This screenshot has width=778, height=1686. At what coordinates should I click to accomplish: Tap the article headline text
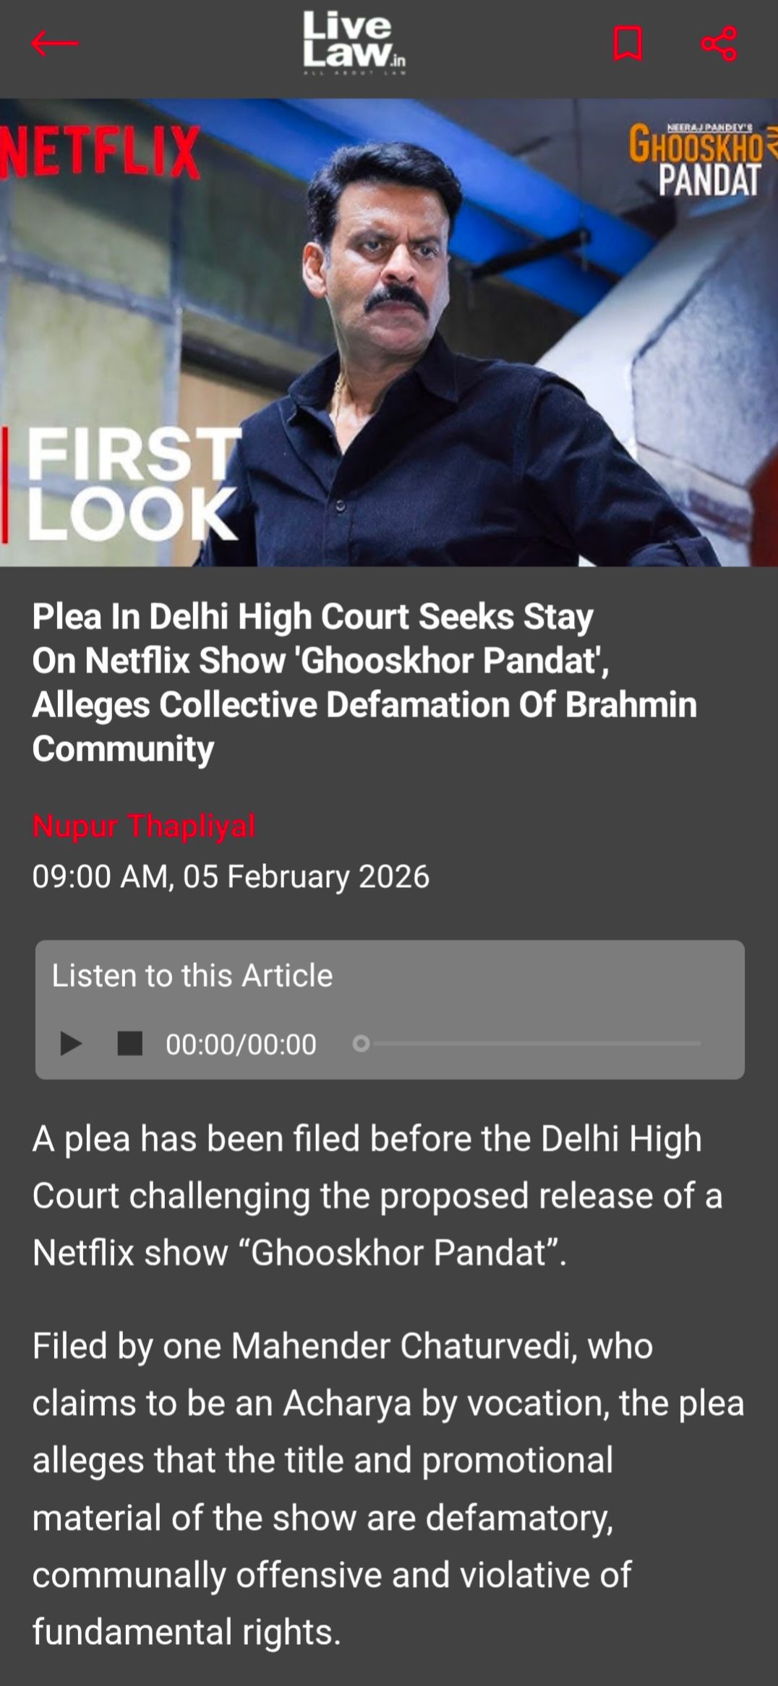pyautogui.click(x=364, y=682)
